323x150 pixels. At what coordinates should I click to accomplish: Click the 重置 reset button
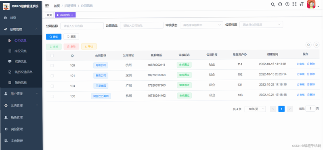(x=71, y=37)
